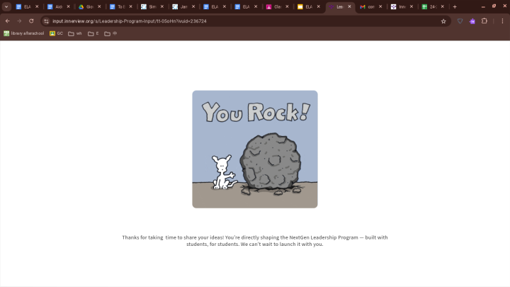
Task: Switch to the 'Sim' tab
Action: (x=148, y=6)
